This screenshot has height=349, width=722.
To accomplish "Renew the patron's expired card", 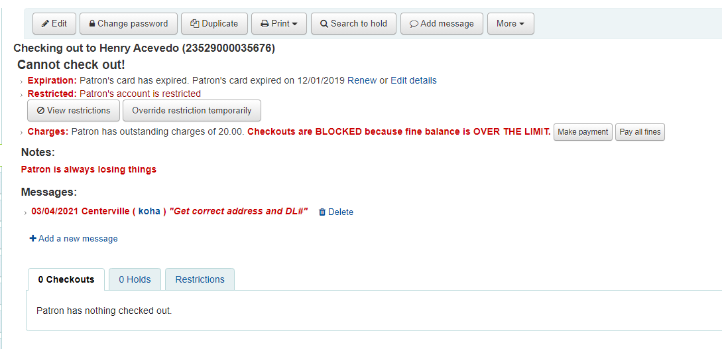I will pyautogui.click(x=362, y=80).
